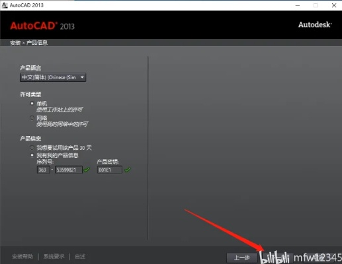
Task: Open the 系统要求 link
Action: pos(54,256)
